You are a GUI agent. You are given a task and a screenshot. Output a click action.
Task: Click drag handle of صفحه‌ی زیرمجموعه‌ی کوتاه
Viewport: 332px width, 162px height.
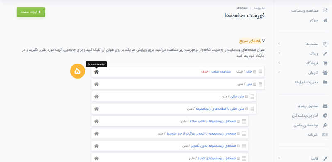244,158
